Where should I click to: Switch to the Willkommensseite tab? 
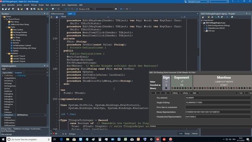(x=57, y=14)
